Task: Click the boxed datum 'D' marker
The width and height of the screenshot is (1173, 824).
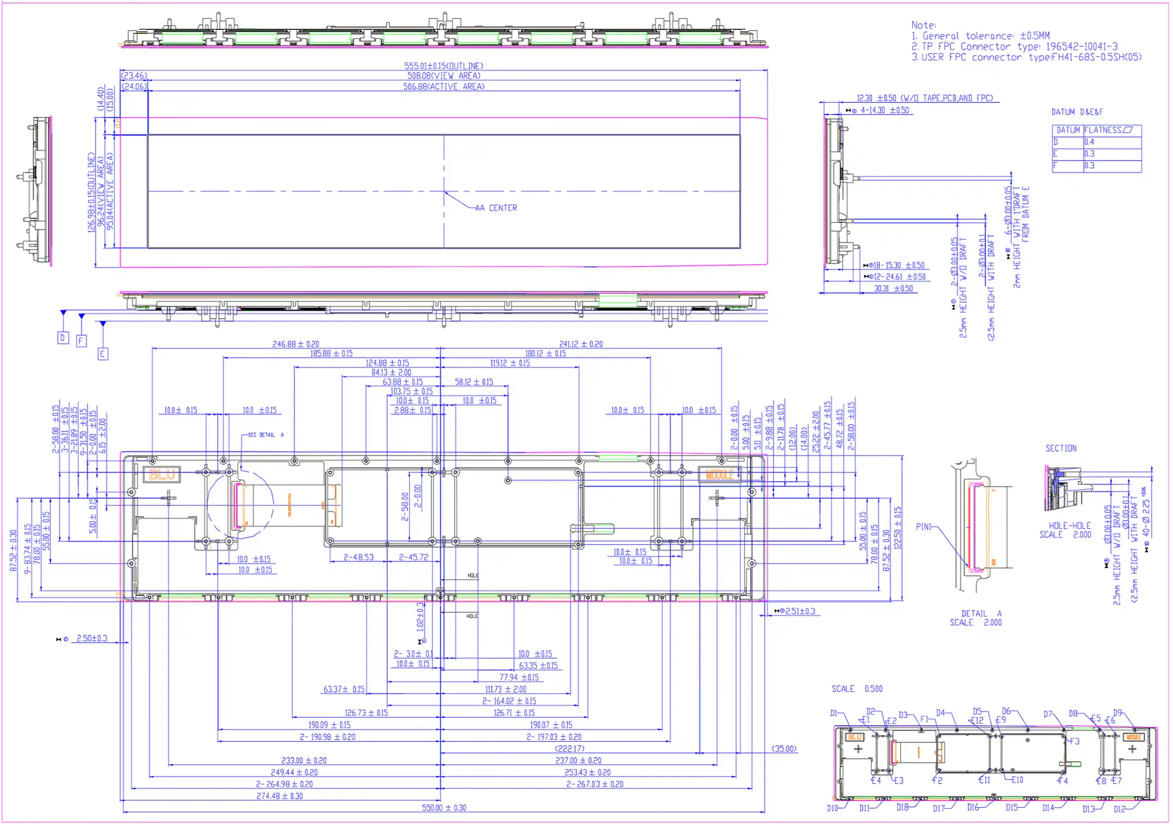Action: coord(63,338)
